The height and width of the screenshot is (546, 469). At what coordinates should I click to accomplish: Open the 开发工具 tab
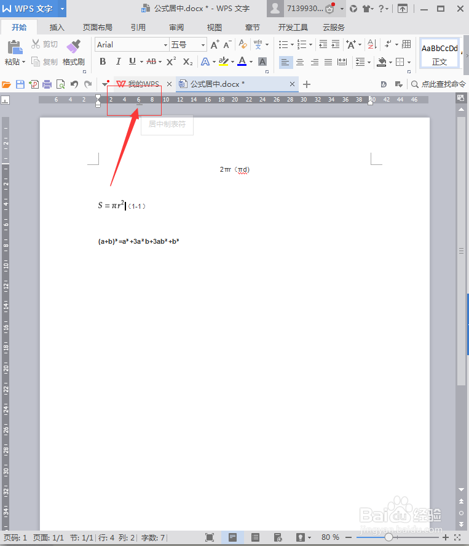click(x=293, y=28)
